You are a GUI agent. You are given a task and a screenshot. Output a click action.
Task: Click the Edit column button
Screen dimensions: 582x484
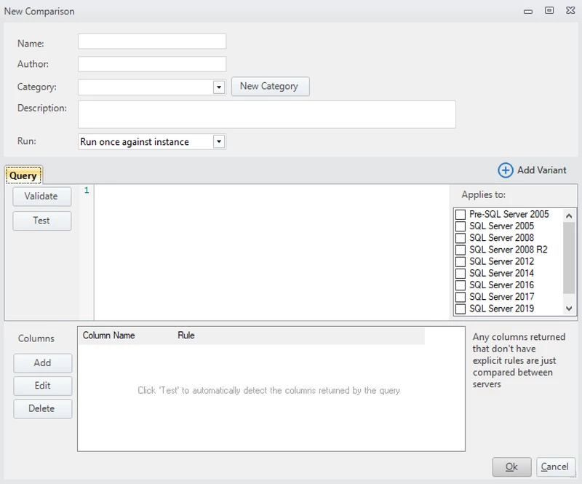click(42, 386)
